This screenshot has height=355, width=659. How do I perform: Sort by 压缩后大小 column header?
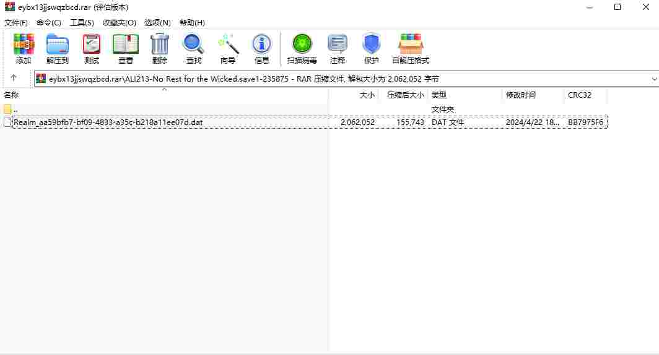coord(405,95)
